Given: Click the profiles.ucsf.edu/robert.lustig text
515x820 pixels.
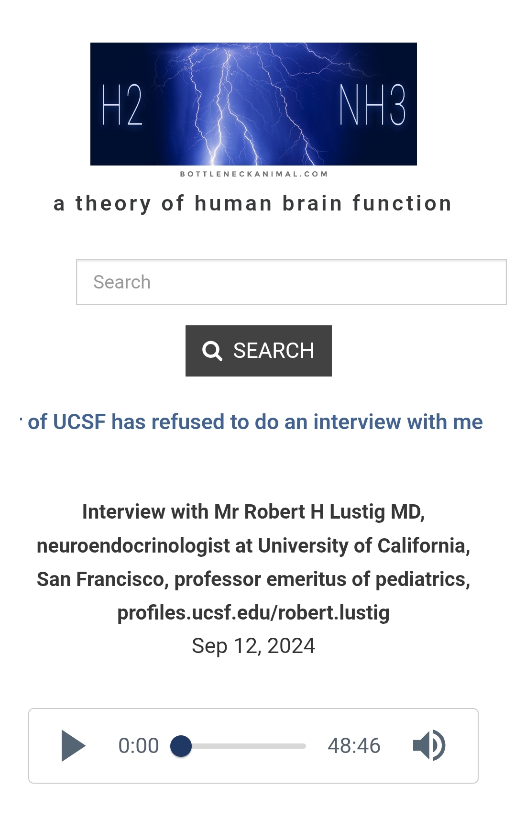Looking at the screenshot, I should [x=253, y=613].
